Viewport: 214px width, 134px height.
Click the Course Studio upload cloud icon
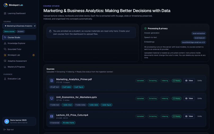click(x=5, y=37)
